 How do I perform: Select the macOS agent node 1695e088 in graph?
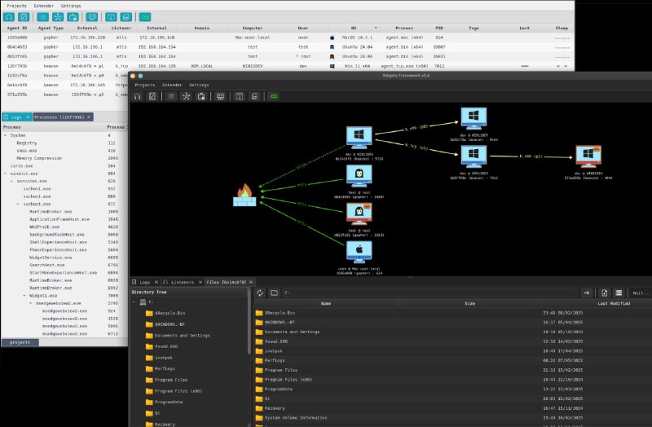pyautogui.click(x=359, y=252)
